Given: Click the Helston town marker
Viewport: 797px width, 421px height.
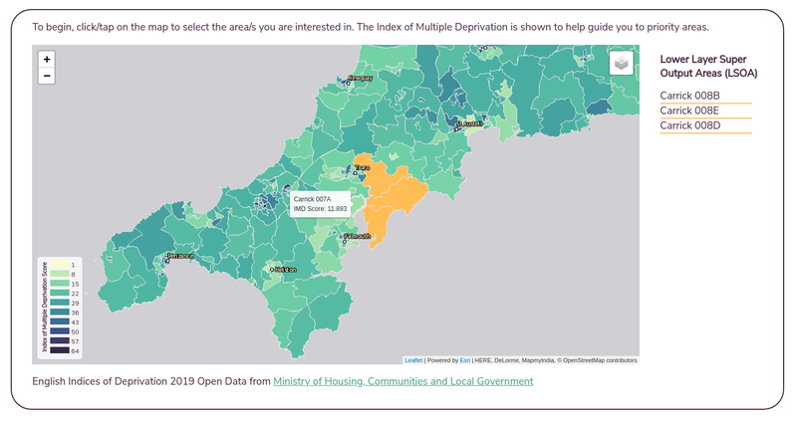Looking at the screenshot, I should (x=271, y=270).
